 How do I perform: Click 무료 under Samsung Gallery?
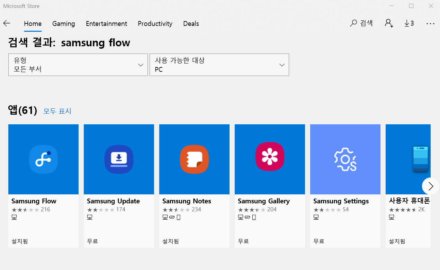coord(243,241)
